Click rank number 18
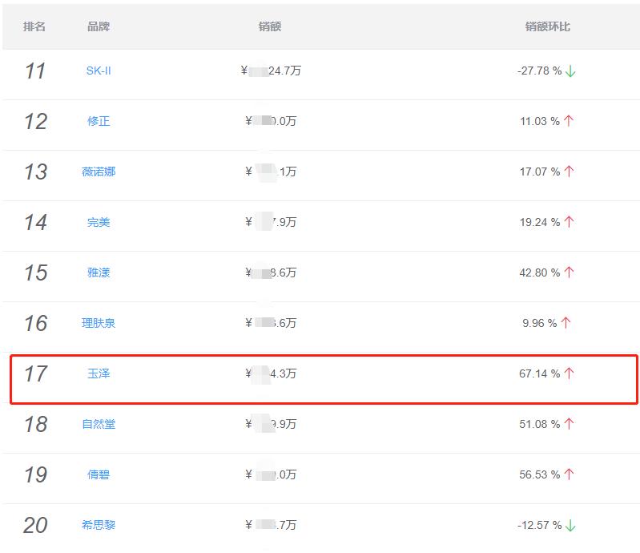640x553 pixels. pos(35,424)
